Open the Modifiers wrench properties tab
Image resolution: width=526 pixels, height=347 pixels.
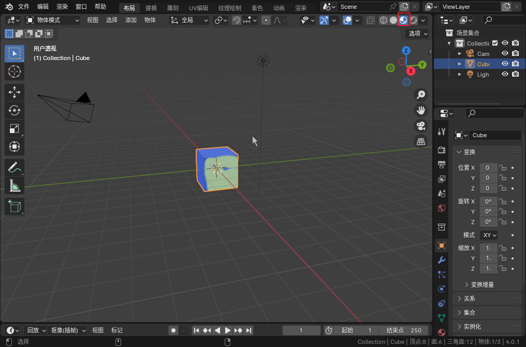point(442,259)
